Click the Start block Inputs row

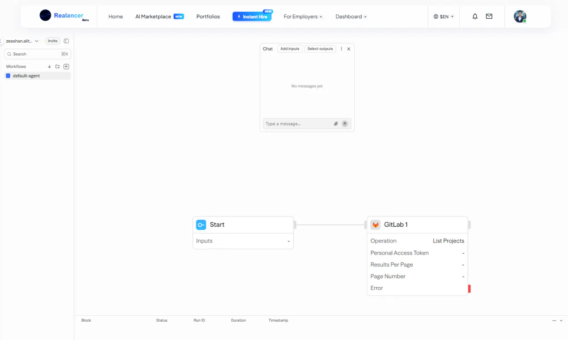point(243,241)
